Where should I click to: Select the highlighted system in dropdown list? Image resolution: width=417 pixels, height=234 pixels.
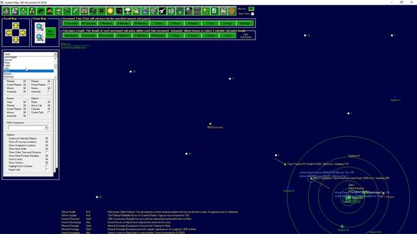pyautogui.click(x=29, y=71)
